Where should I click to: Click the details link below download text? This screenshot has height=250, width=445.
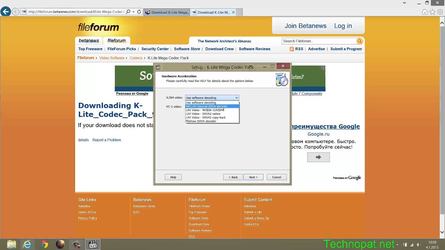click(83, 140)
